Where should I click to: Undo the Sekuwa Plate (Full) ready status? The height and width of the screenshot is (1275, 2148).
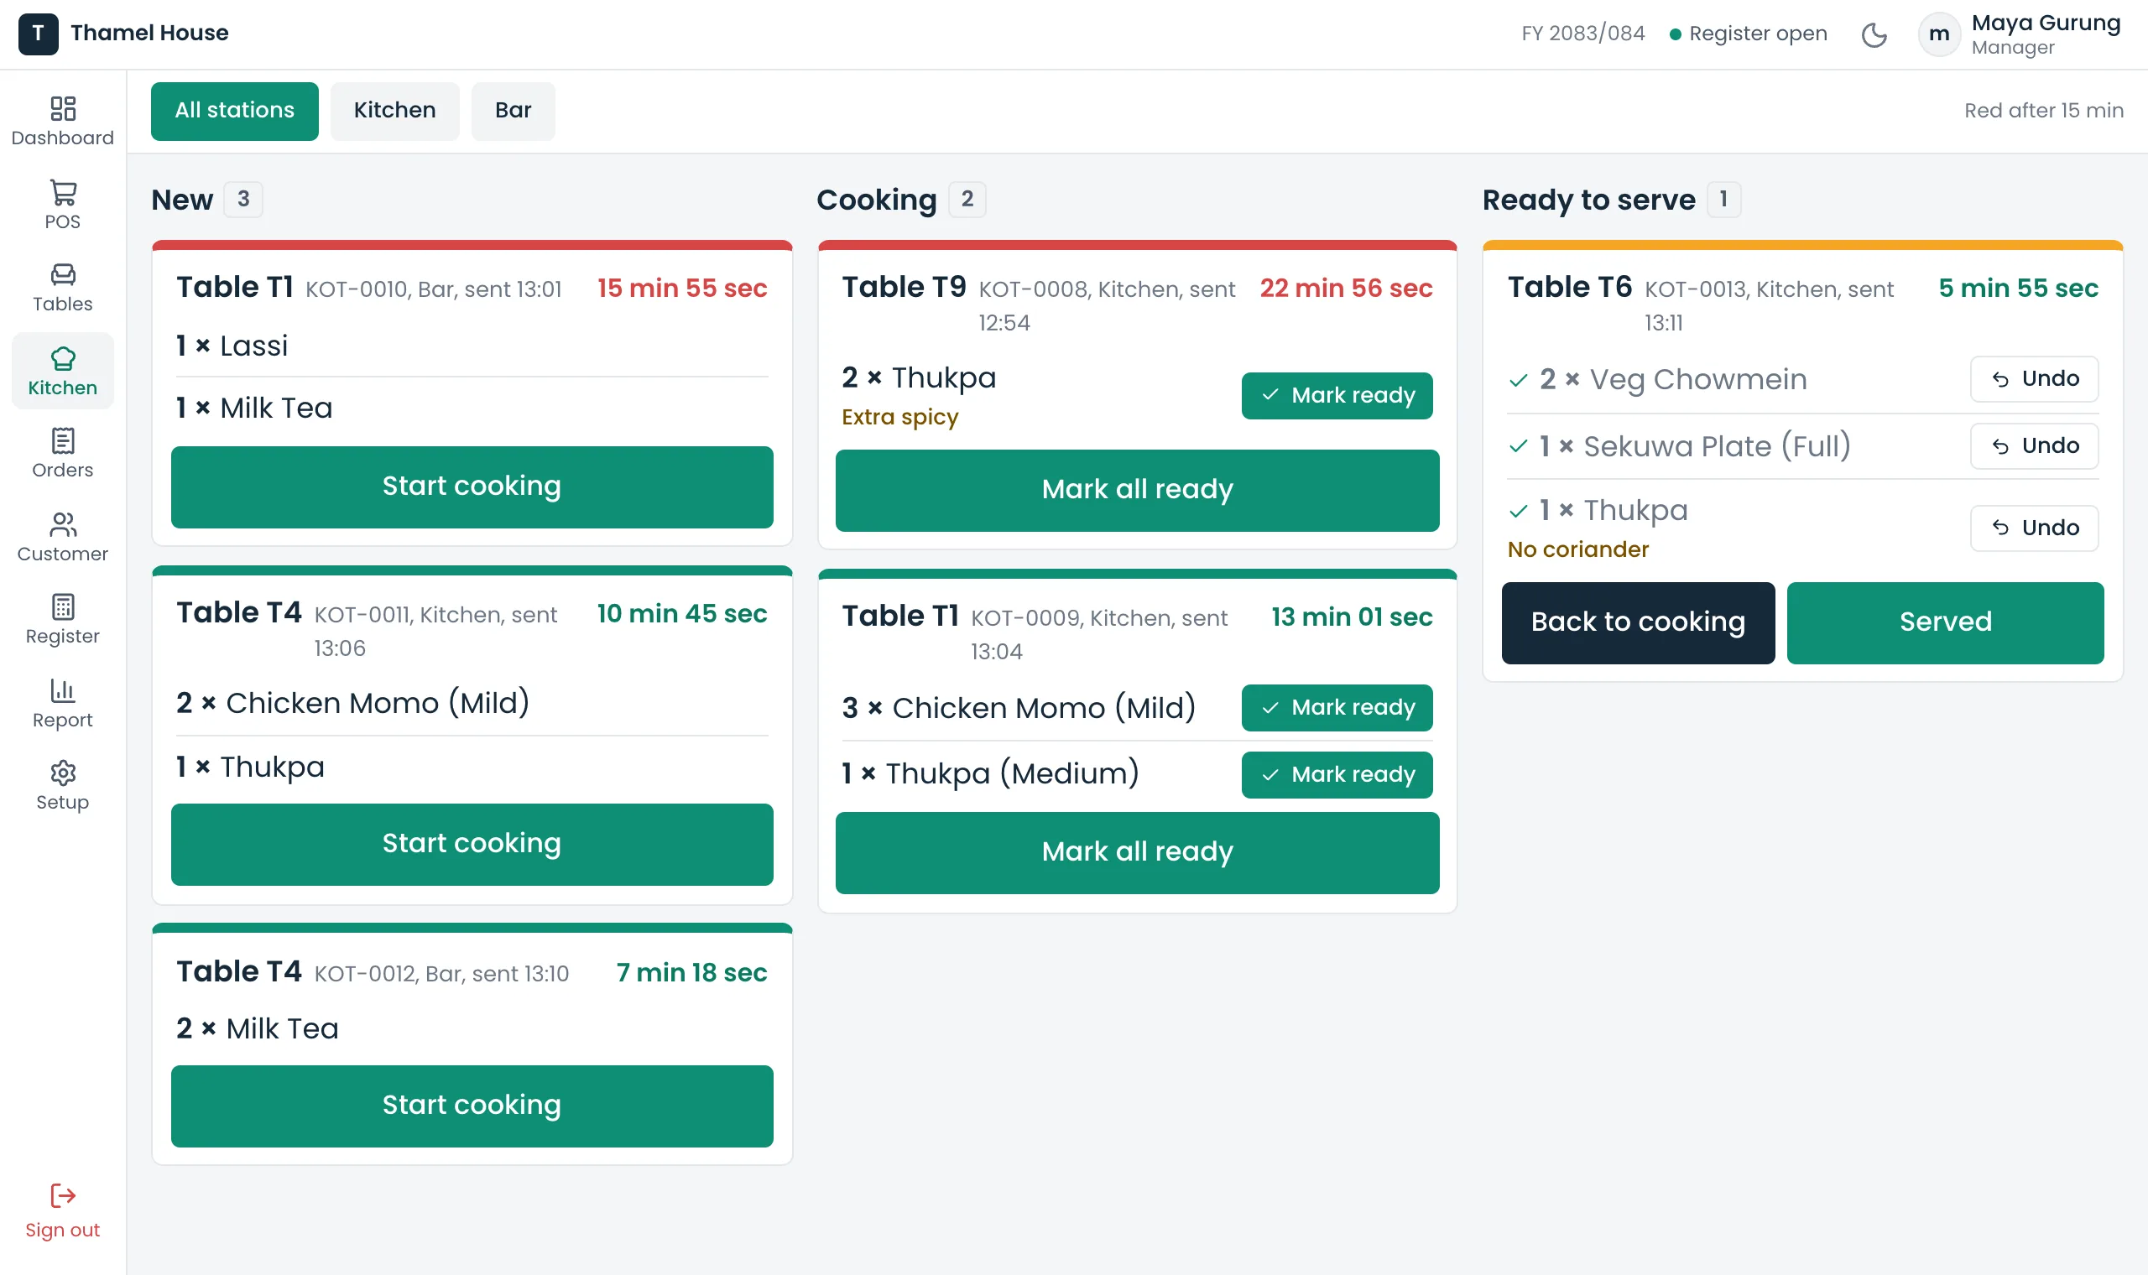point(2035,446)
